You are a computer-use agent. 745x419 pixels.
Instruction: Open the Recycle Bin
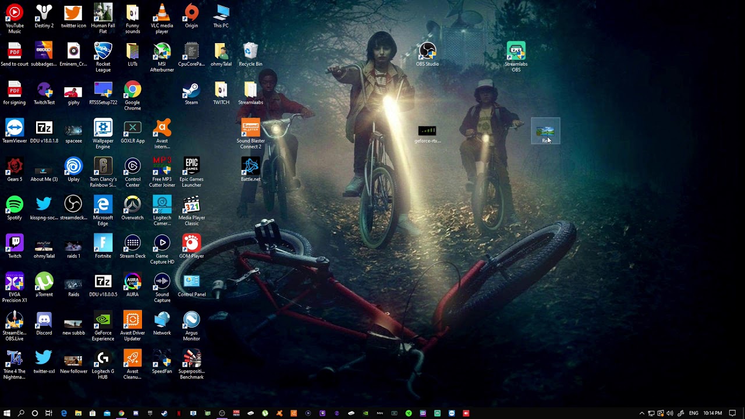[x=250, y=55]
